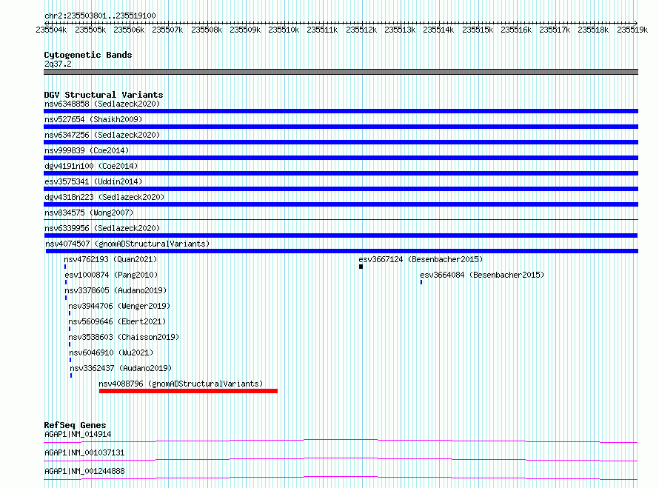
Task: Click the blue bar under nsv527654
Action: [341, 127]
